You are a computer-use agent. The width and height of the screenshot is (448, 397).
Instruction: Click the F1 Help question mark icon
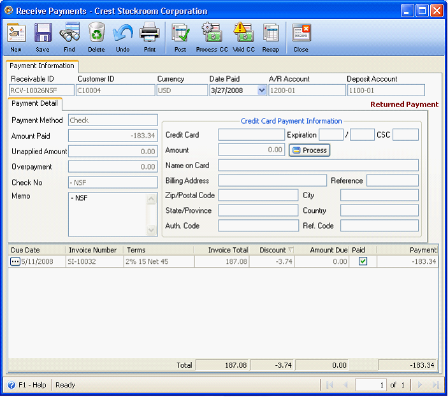(x=11, y=385)
